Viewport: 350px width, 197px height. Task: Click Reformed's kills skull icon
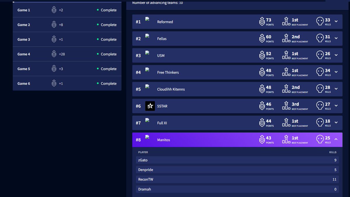(320, 22)
